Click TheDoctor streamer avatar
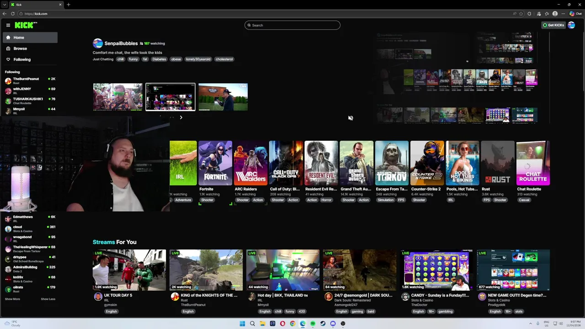The height and width of the screenshot is (329, 585). (405, 297)
